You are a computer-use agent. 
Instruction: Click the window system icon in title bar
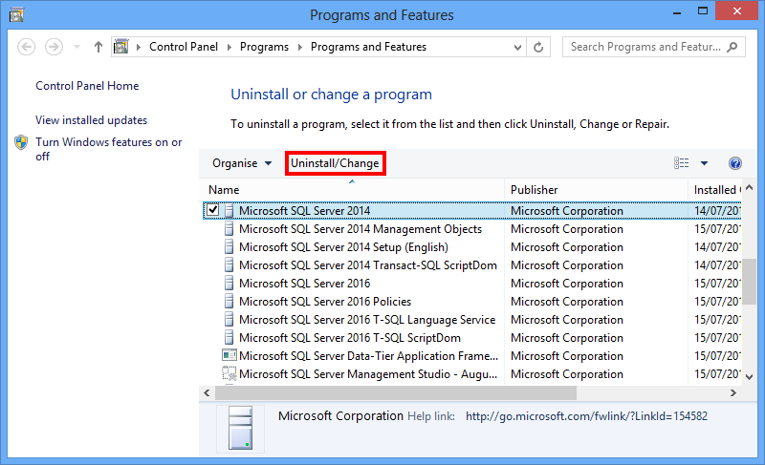16,14
